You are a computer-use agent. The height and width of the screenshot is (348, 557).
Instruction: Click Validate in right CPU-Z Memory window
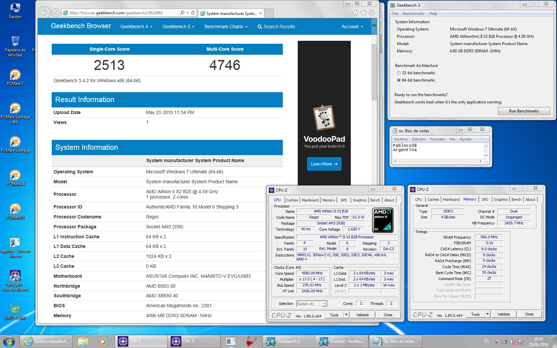point(504,314)
